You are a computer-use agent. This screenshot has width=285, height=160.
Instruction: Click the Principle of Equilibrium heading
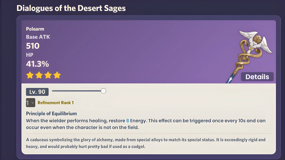coord(51,113)
